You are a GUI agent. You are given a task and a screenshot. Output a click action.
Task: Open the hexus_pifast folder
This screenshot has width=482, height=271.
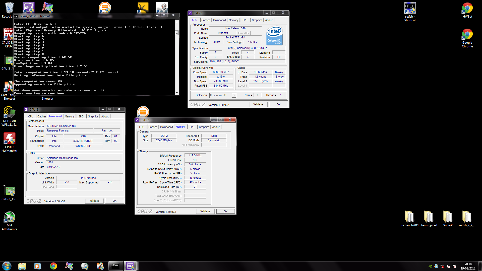tap(429, 218)
